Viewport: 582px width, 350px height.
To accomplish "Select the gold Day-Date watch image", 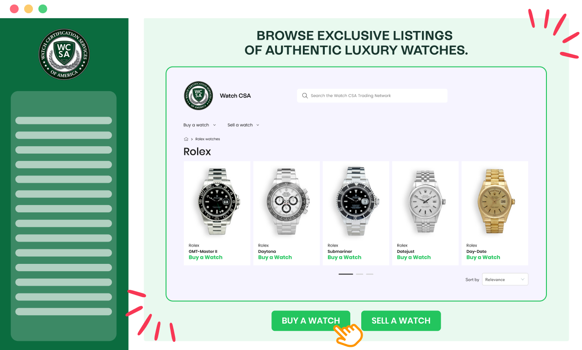I will pos(495,201).
